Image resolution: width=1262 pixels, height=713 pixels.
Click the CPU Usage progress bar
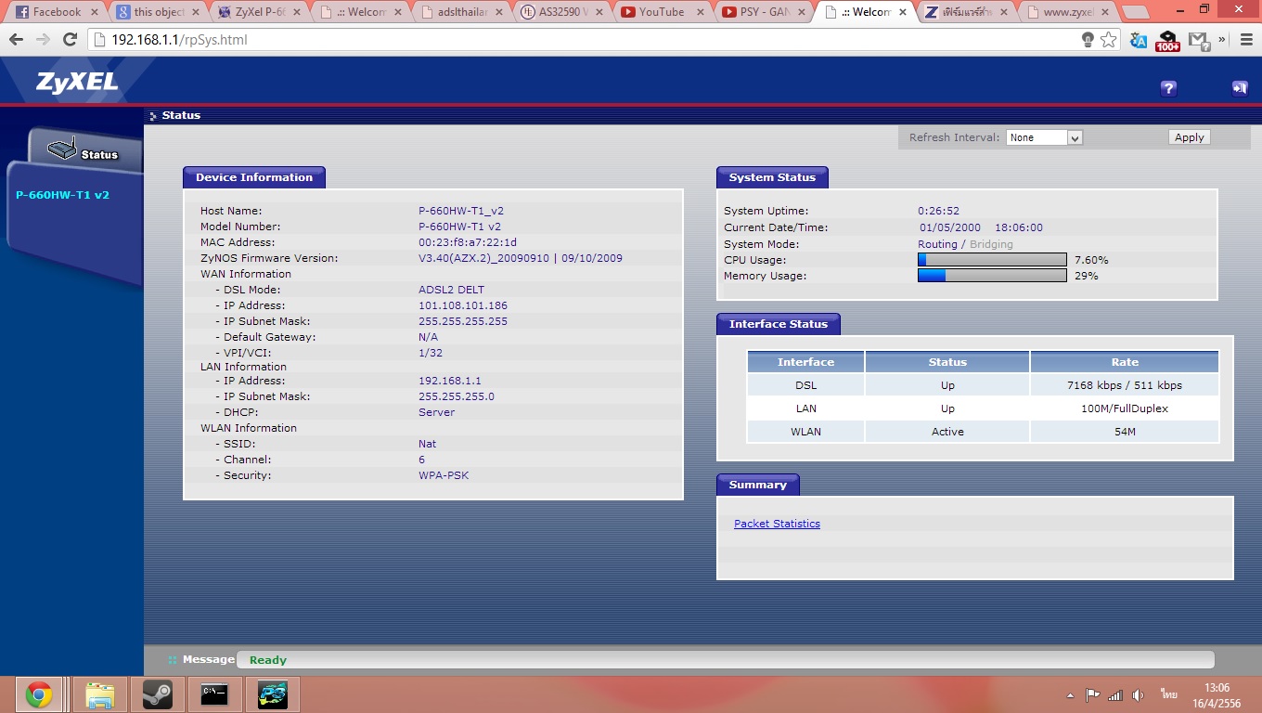click(992, 260)
